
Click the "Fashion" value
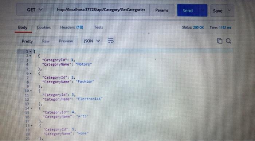85,82
